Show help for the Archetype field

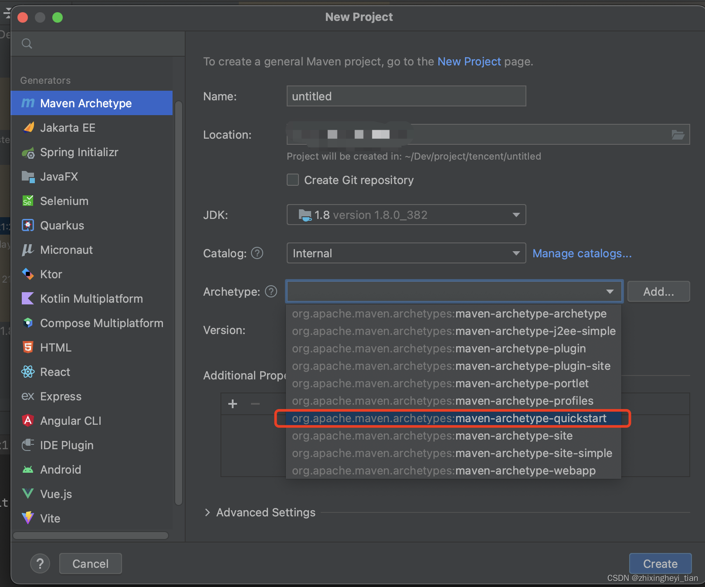(x=271, y=291)
